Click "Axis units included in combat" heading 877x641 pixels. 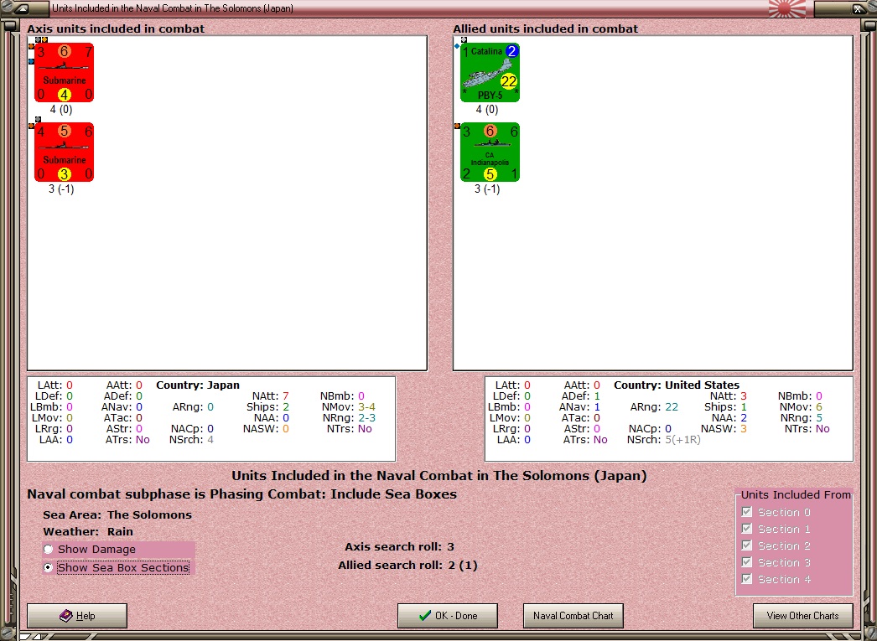(x=116, y=28)
